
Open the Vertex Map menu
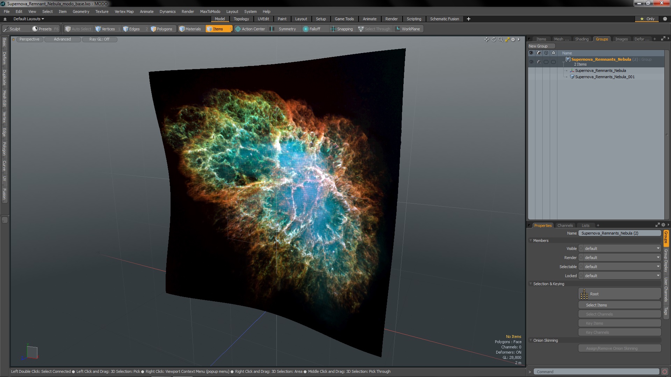tap(124, 12)
